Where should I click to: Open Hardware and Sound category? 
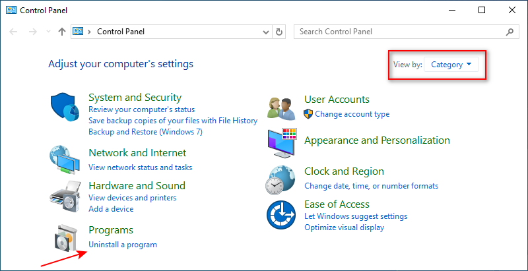137,185
